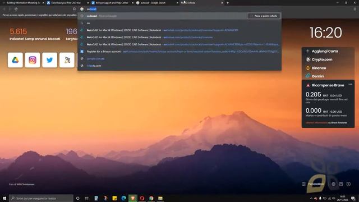This screenshot has width=359, height=202.
Task: Open new tab settings gear icon
Action: pyautogui.click(x=334, y=184)
